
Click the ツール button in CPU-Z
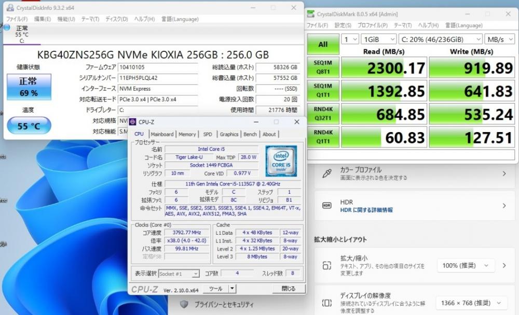point(215,289)
